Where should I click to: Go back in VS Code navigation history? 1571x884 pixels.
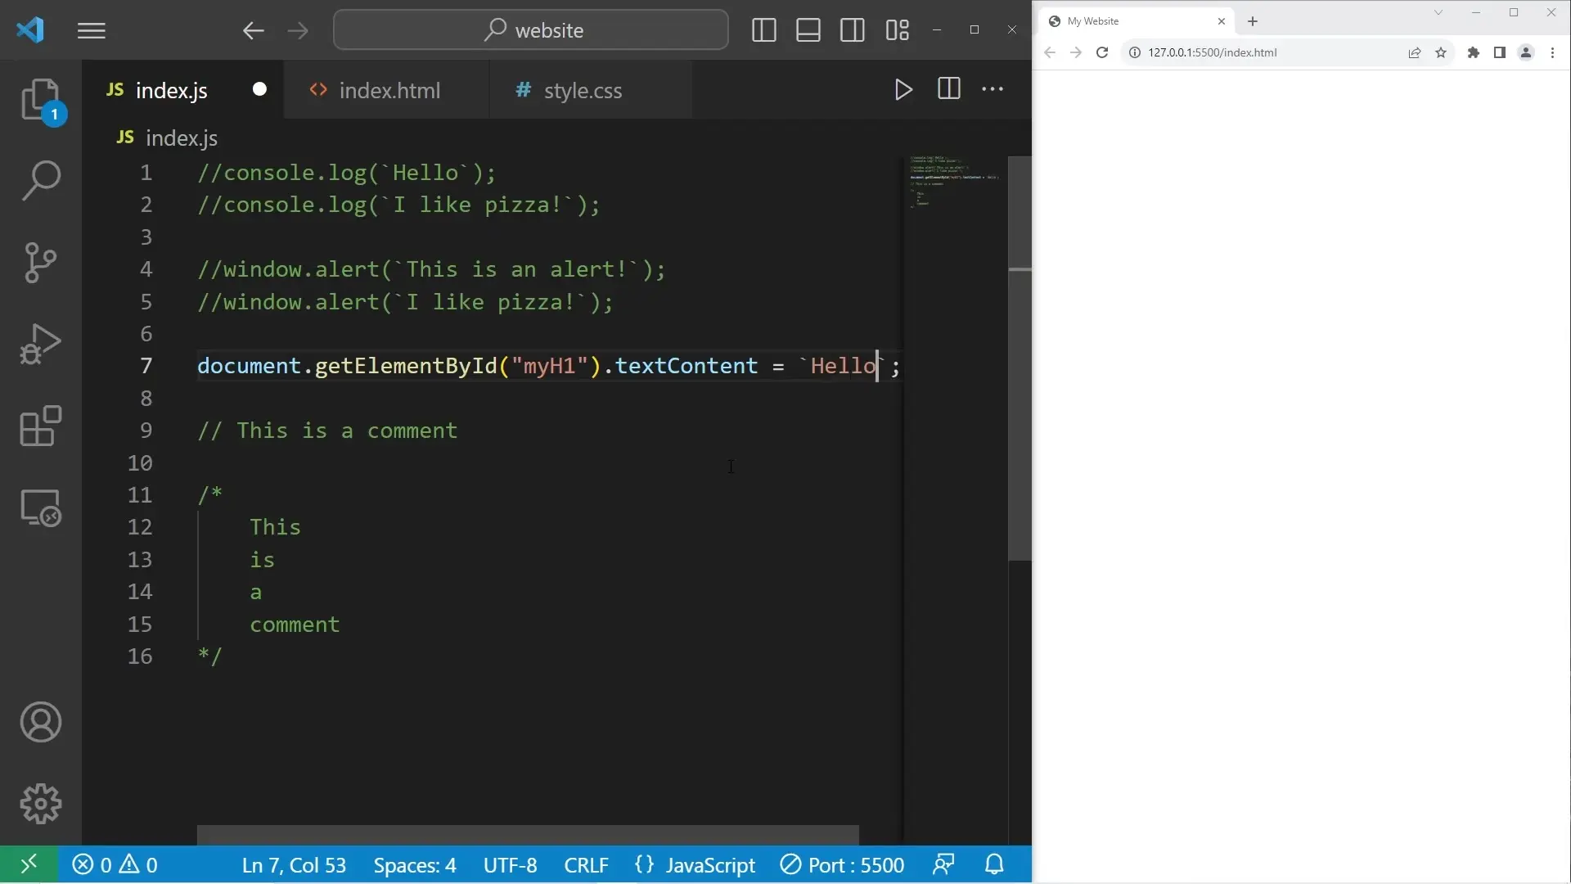253,31
